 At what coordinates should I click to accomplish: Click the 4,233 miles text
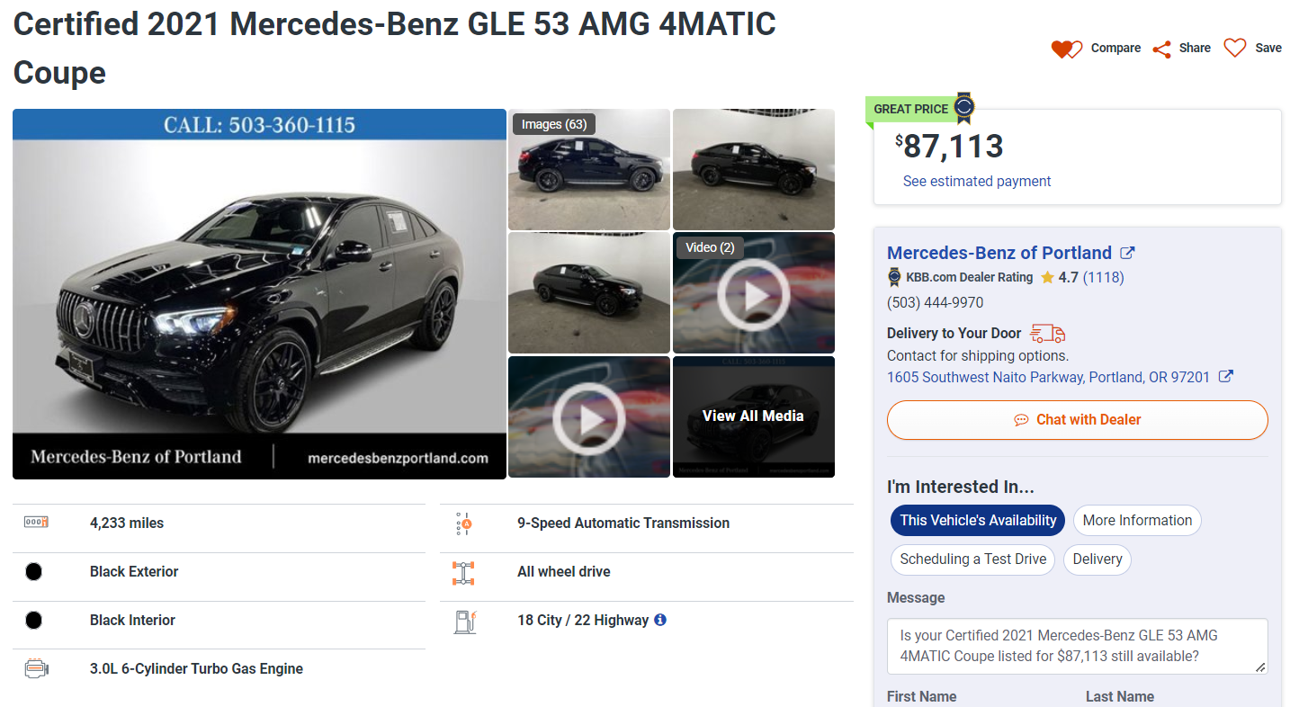coord(127,523)
